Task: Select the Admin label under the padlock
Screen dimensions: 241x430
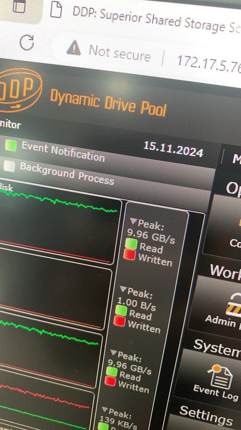Action: pyautogui.click(x=221, y=321)
